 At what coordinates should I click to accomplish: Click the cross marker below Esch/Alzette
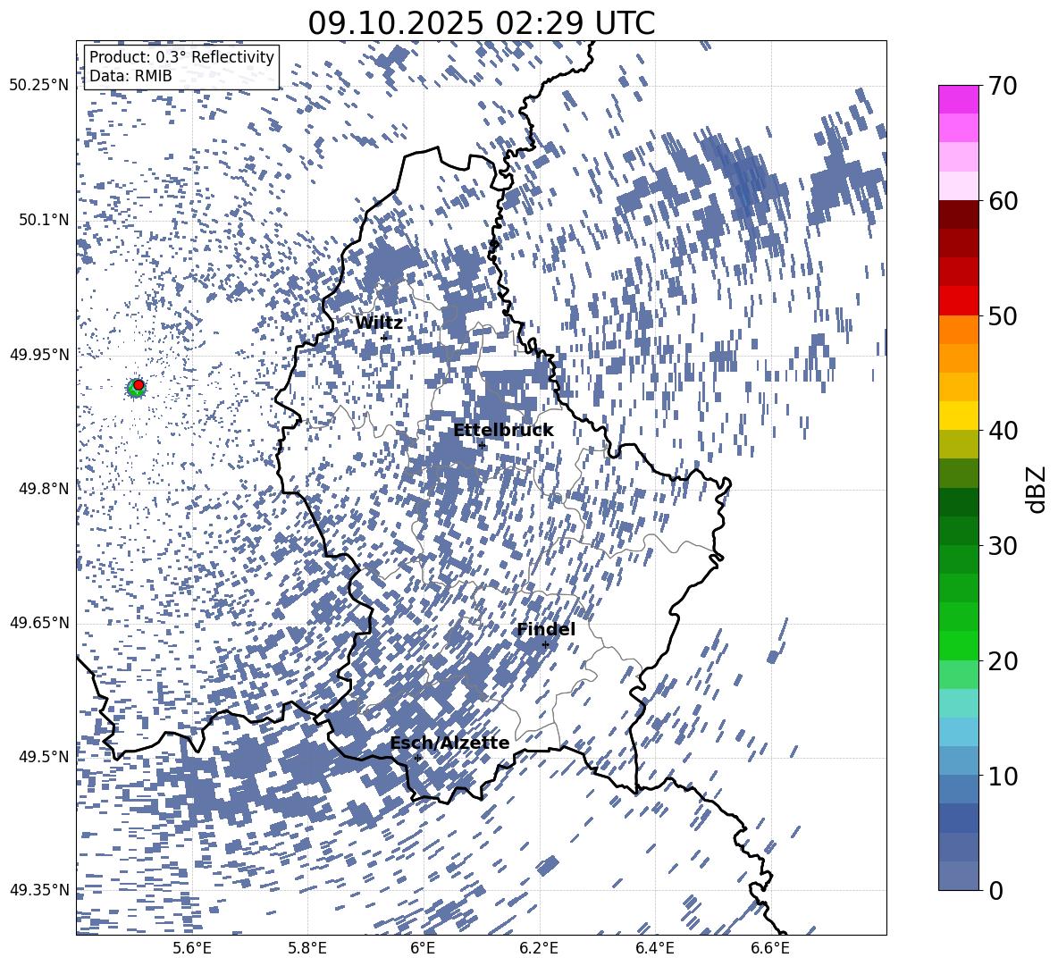coord(417,758)
